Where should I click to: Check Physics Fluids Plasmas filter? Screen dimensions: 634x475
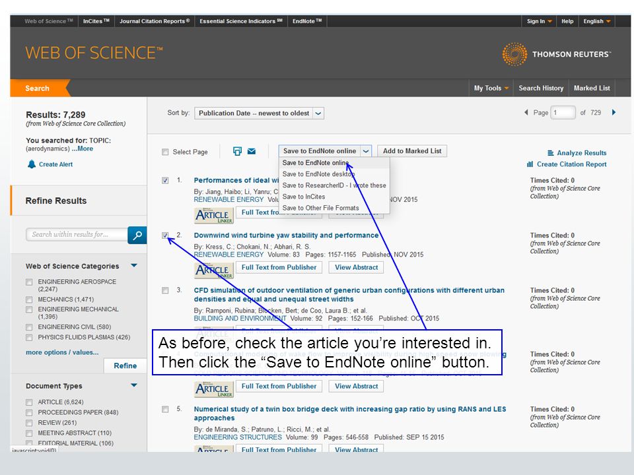pyautogui.click(x=29, y=337)
